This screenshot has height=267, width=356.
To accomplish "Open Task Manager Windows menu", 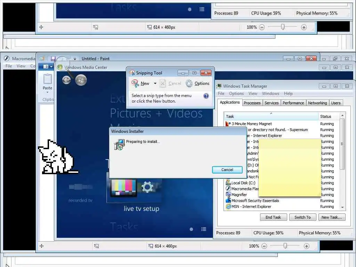I will (x=270, y=93).
